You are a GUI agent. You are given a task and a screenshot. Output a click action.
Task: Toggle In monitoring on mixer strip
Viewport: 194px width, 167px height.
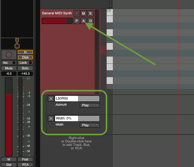[25, 52]
